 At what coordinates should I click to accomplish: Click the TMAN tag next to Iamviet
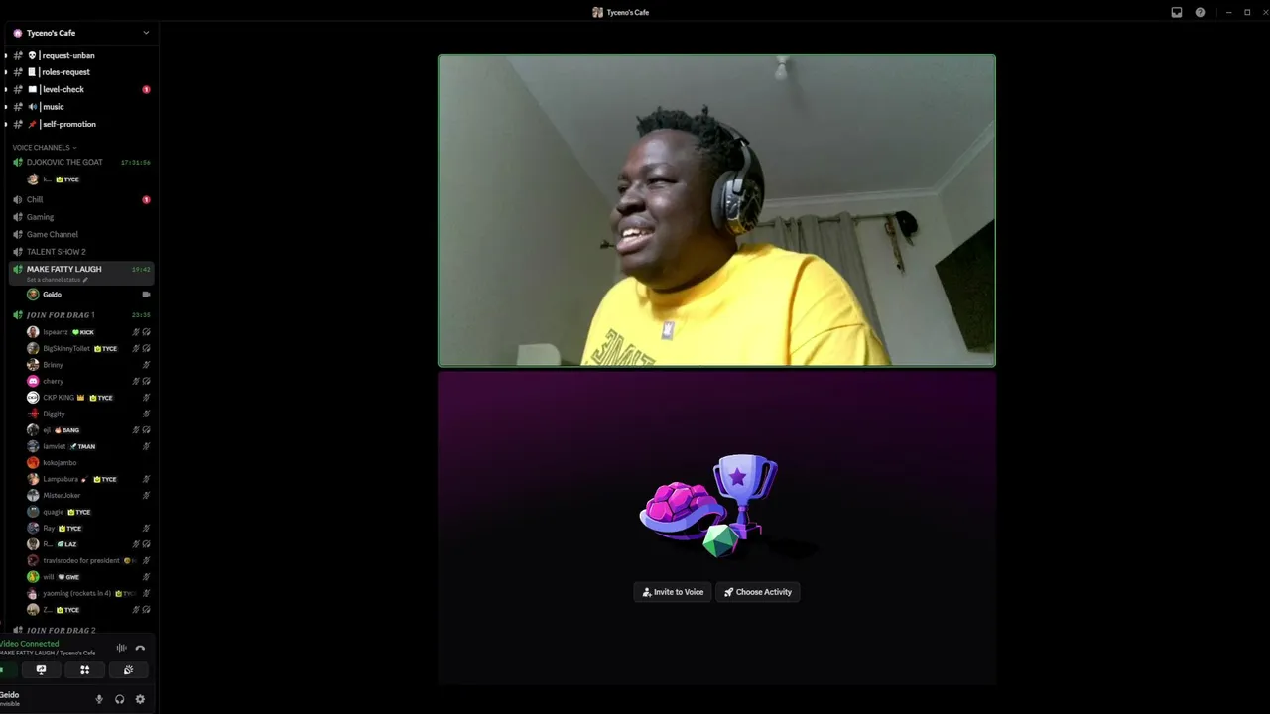coord(82,446)
